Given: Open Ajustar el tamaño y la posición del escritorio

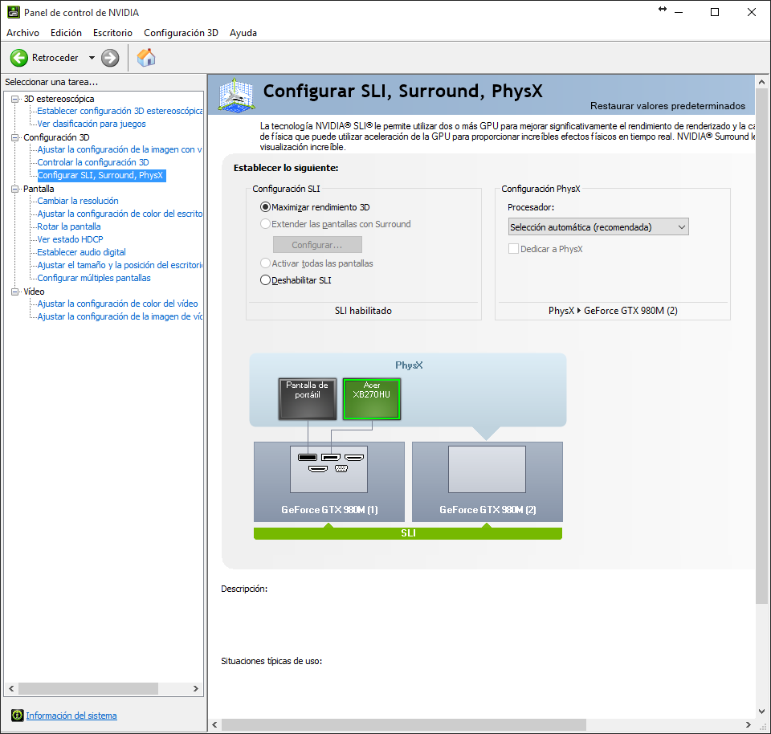Looking at the screenshot, I should [120, 265].
